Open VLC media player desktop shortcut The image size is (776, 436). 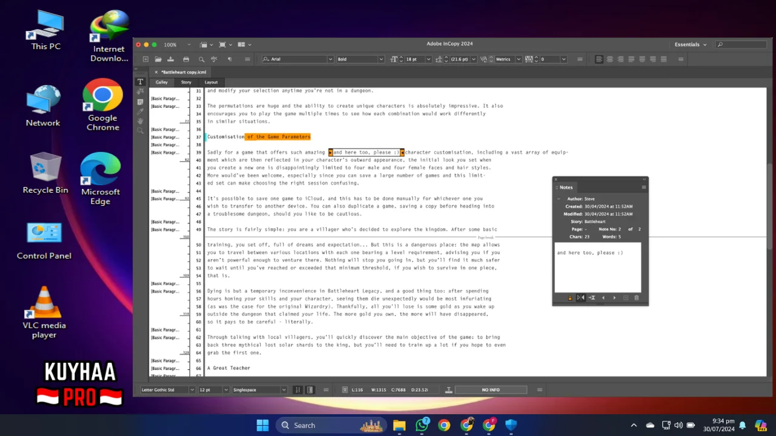click(44, 312)
